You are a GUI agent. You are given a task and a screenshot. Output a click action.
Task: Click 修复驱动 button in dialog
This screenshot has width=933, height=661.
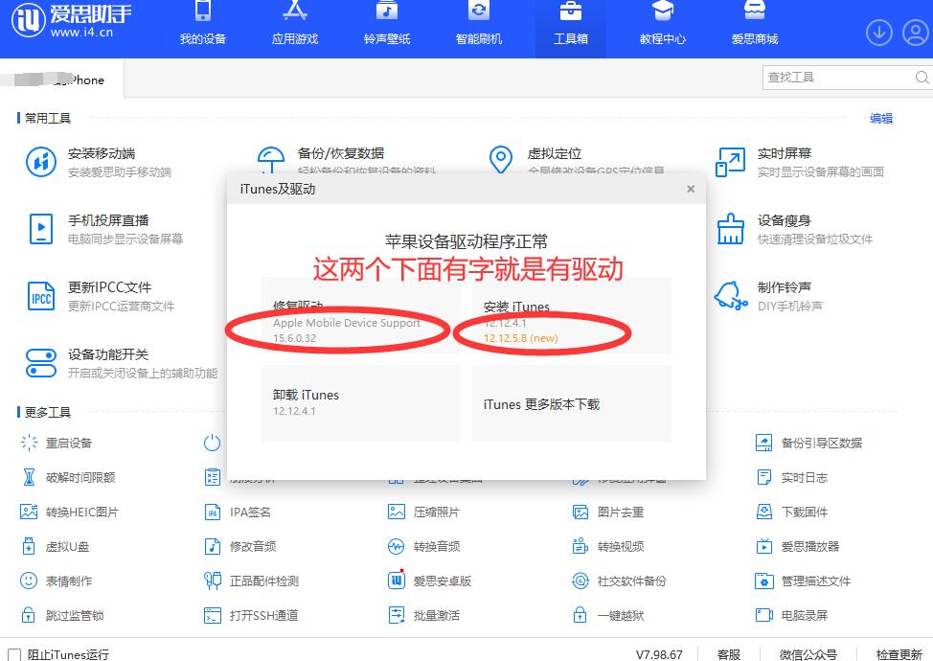361,315
